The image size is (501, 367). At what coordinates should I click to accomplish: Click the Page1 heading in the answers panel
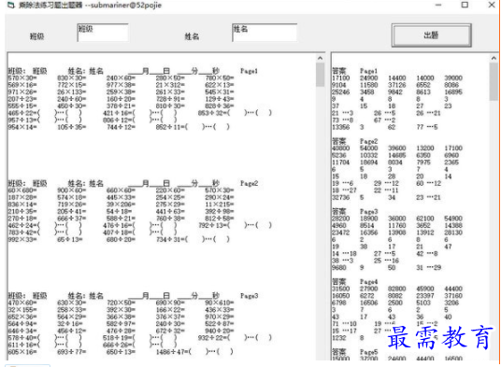368,71
